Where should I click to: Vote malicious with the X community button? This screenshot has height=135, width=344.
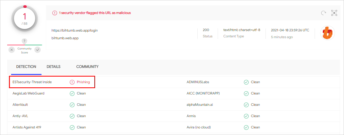pyautogui.click(x=12, y=50)
